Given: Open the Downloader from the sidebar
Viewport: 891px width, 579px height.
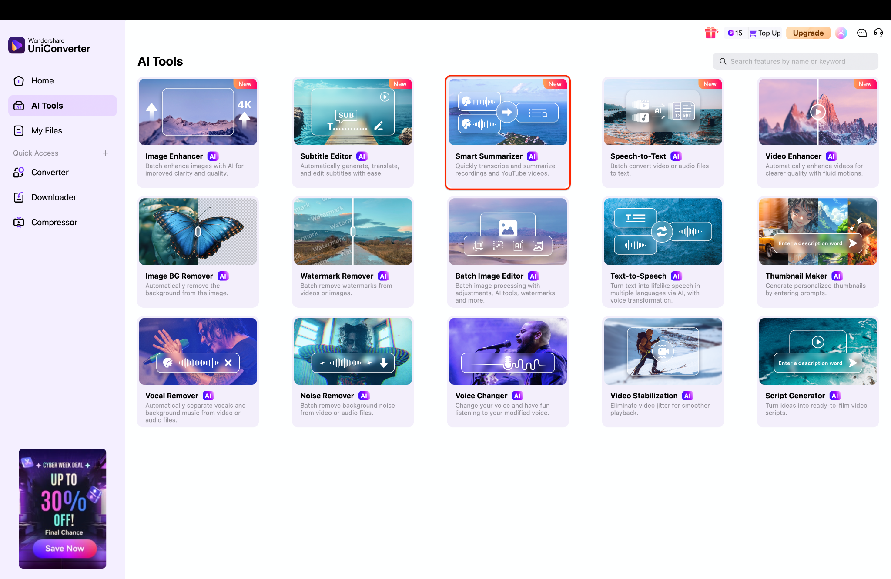Looking at the screenshot, I should coord(54,197).
